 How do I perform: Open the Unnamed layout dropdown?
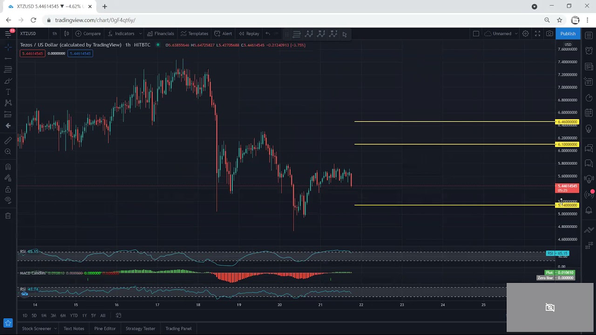(x=501, y=33)
